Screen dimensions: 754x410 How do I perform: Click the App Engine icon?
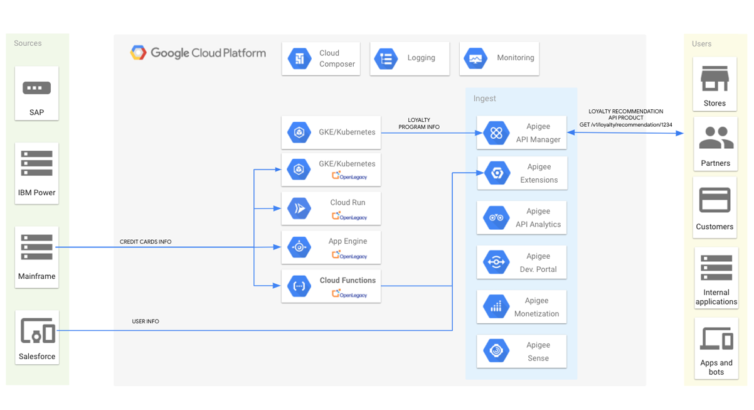299,247
